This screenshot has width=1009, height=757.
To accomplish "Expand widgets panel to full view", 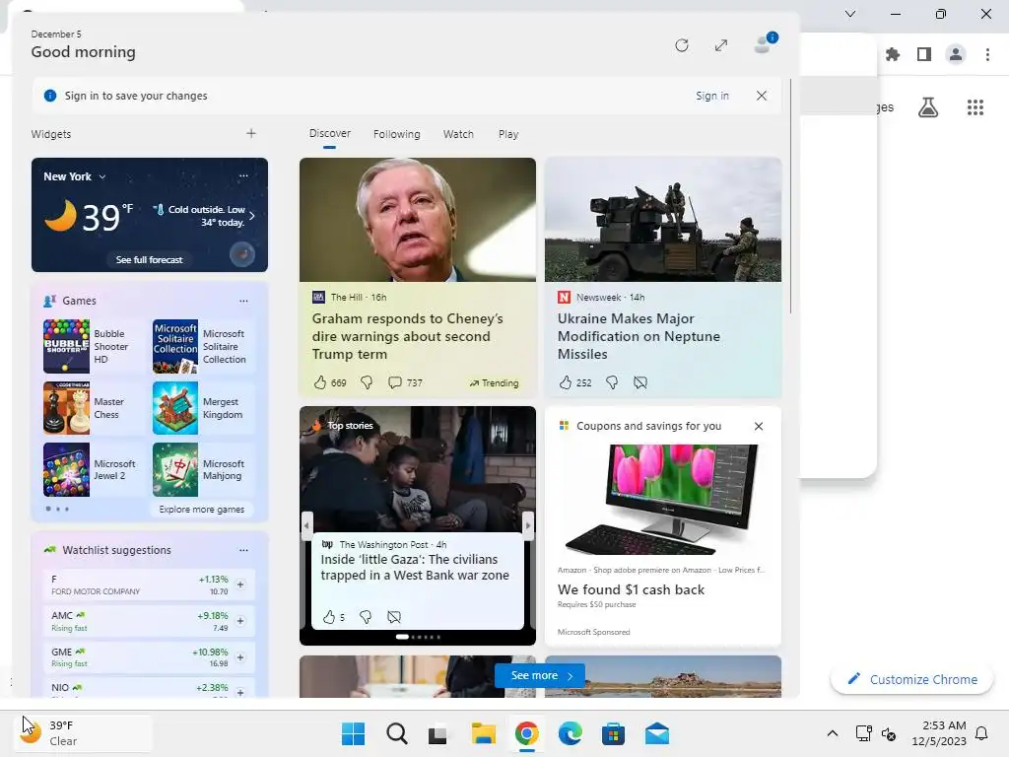I will point(720,45).
